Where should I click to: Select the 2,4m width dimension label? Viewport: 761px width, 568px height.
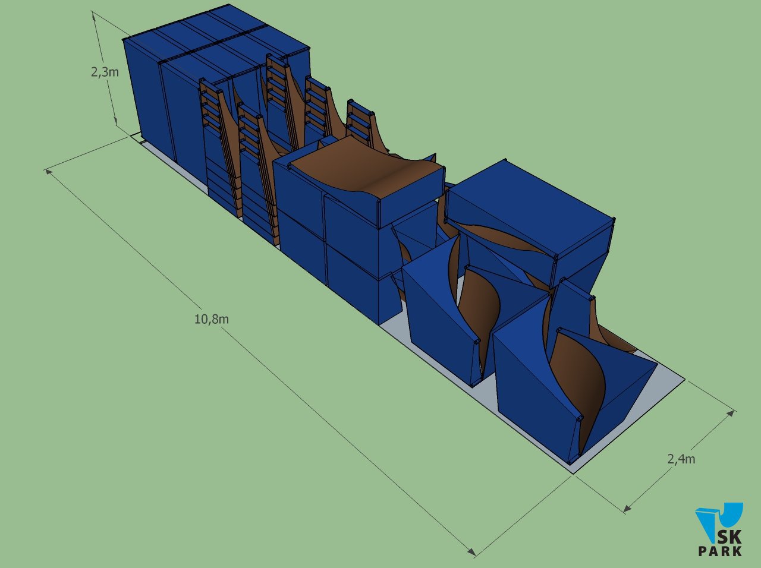pyautogui.click(x=681, y=459)
